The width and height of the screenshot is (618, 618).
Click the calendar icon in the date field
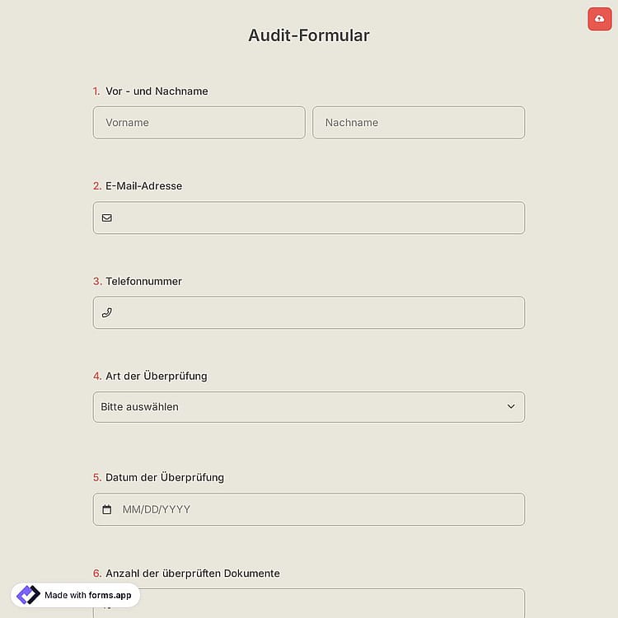coord(107,509)
